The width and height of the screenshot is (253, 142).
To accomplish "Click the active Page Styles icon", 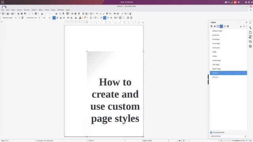I will tap(221, 26).
